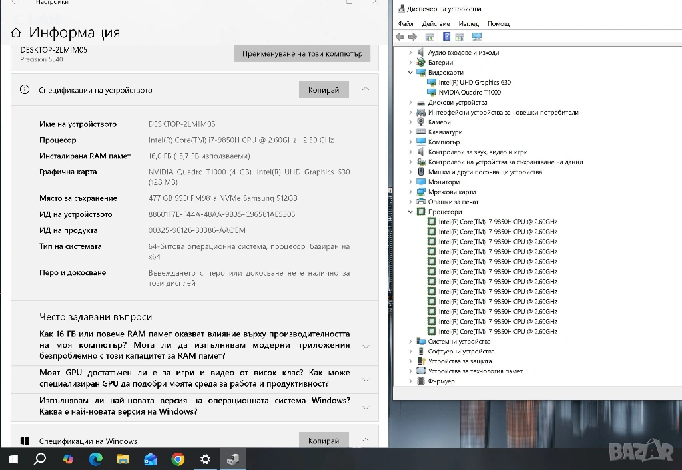
Task: Open Copilot from the taskbar
Action: tap(68, 459)
